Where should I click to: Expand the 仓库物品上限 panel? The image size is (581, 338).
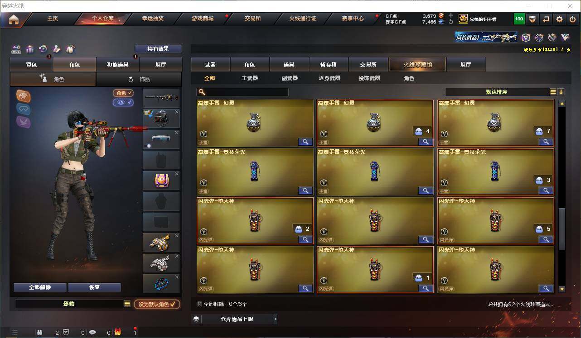234,319
